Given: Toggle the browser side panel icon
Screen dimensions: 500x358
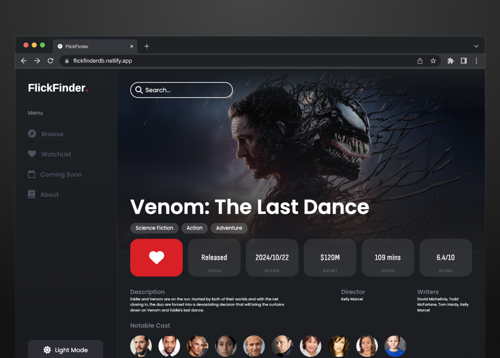Looking at the screenshot, I should coord(464,61).
